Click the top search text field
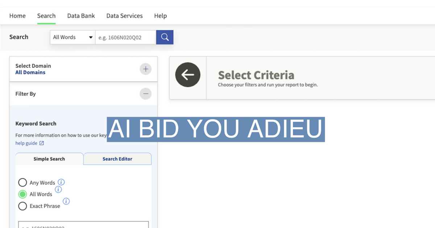This screenshot has width=435, height=228. click(x=125, y=37)
